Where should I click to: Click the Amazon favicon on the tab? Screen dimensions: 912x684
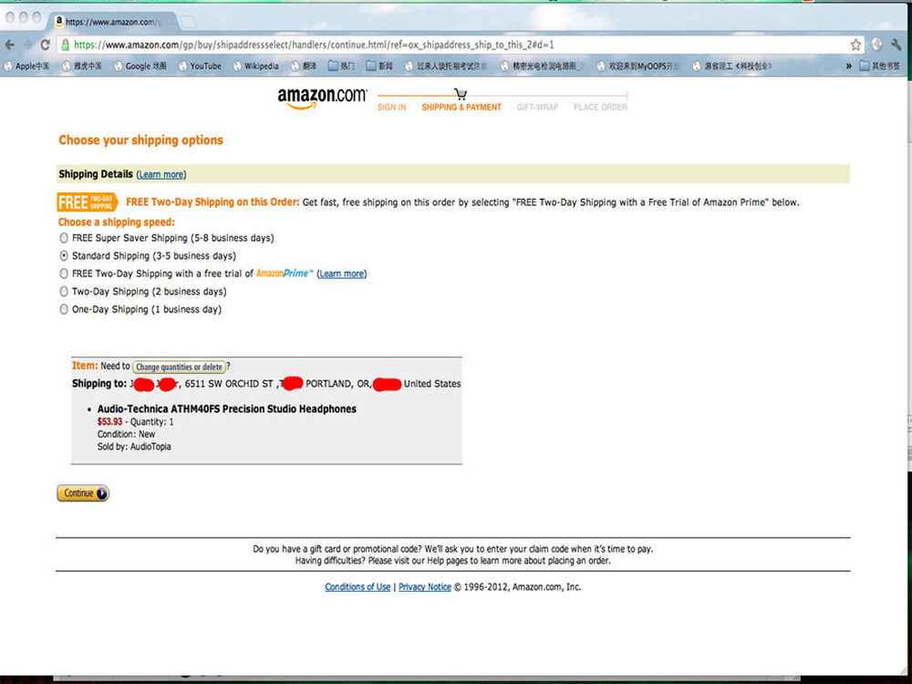click(58, 22)
